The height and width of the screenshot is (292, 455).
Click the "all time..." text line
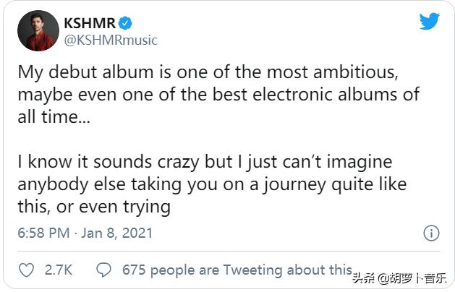pos(54,117)
